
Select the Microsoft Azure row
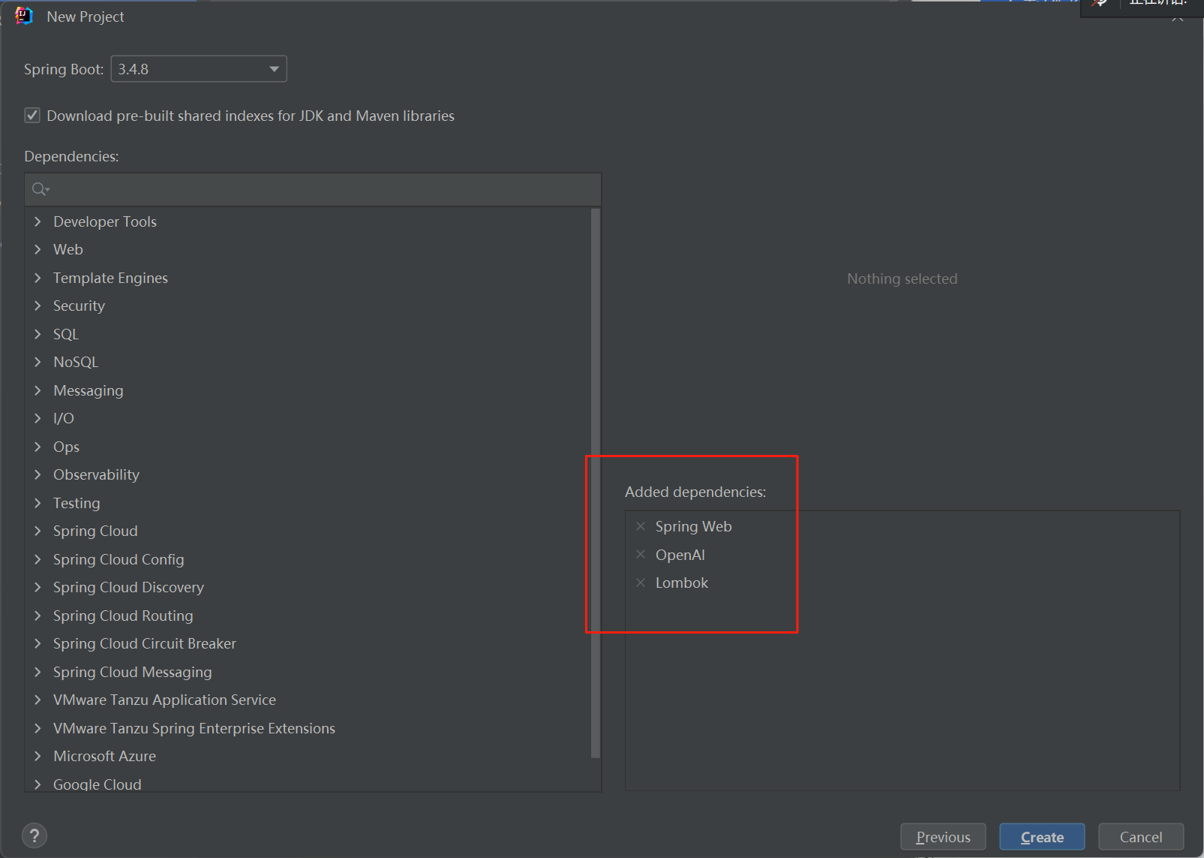pyautogui.click(x=308, y=756)
